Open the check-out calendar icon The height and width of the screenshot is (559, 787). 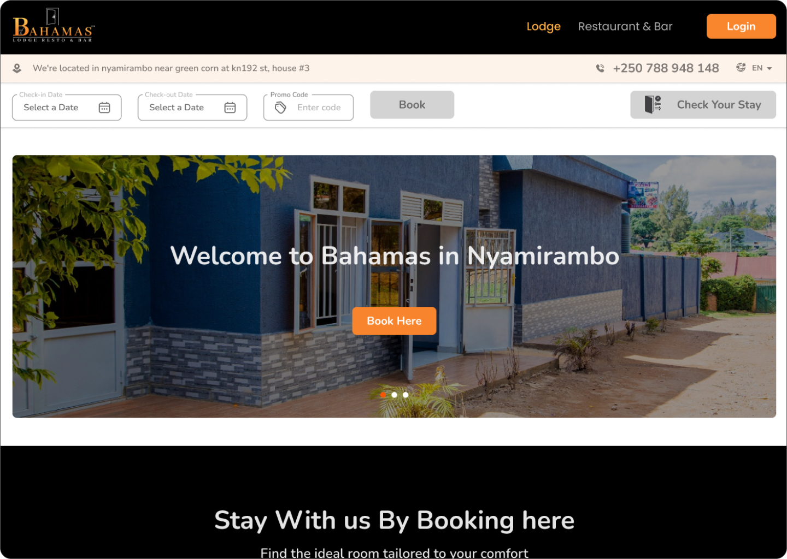pos(230,108)
